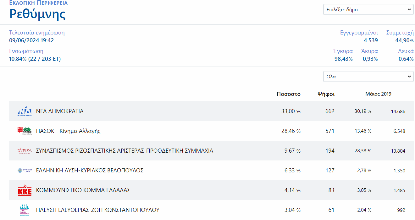Click Πλεύση Ελευθερίας percentage 3,04 %
The image size is (415, 220).
pyautogui.click(x=292, y=210)
